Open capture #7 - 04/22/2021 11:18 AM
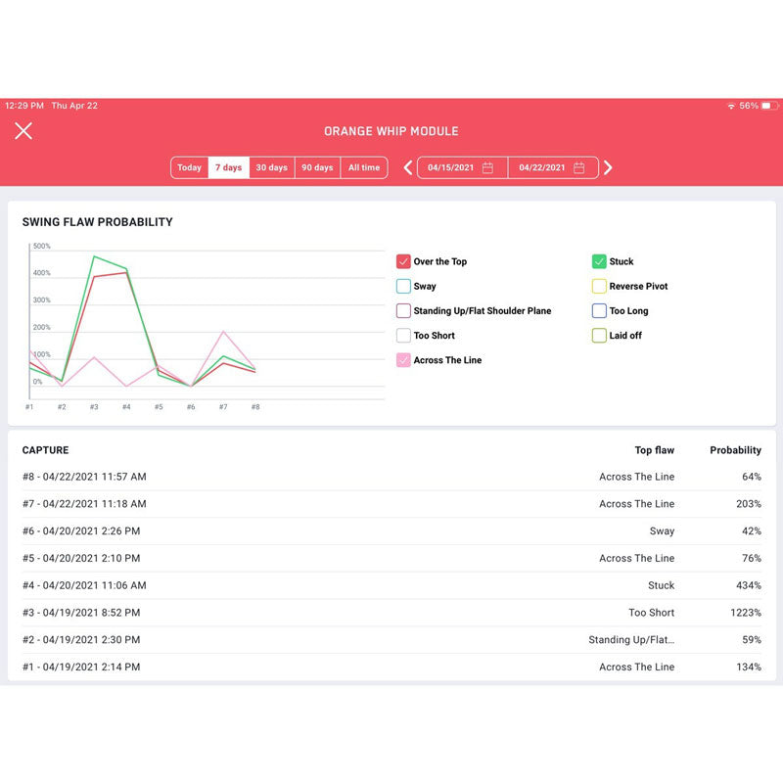 [x=391, y=504]
